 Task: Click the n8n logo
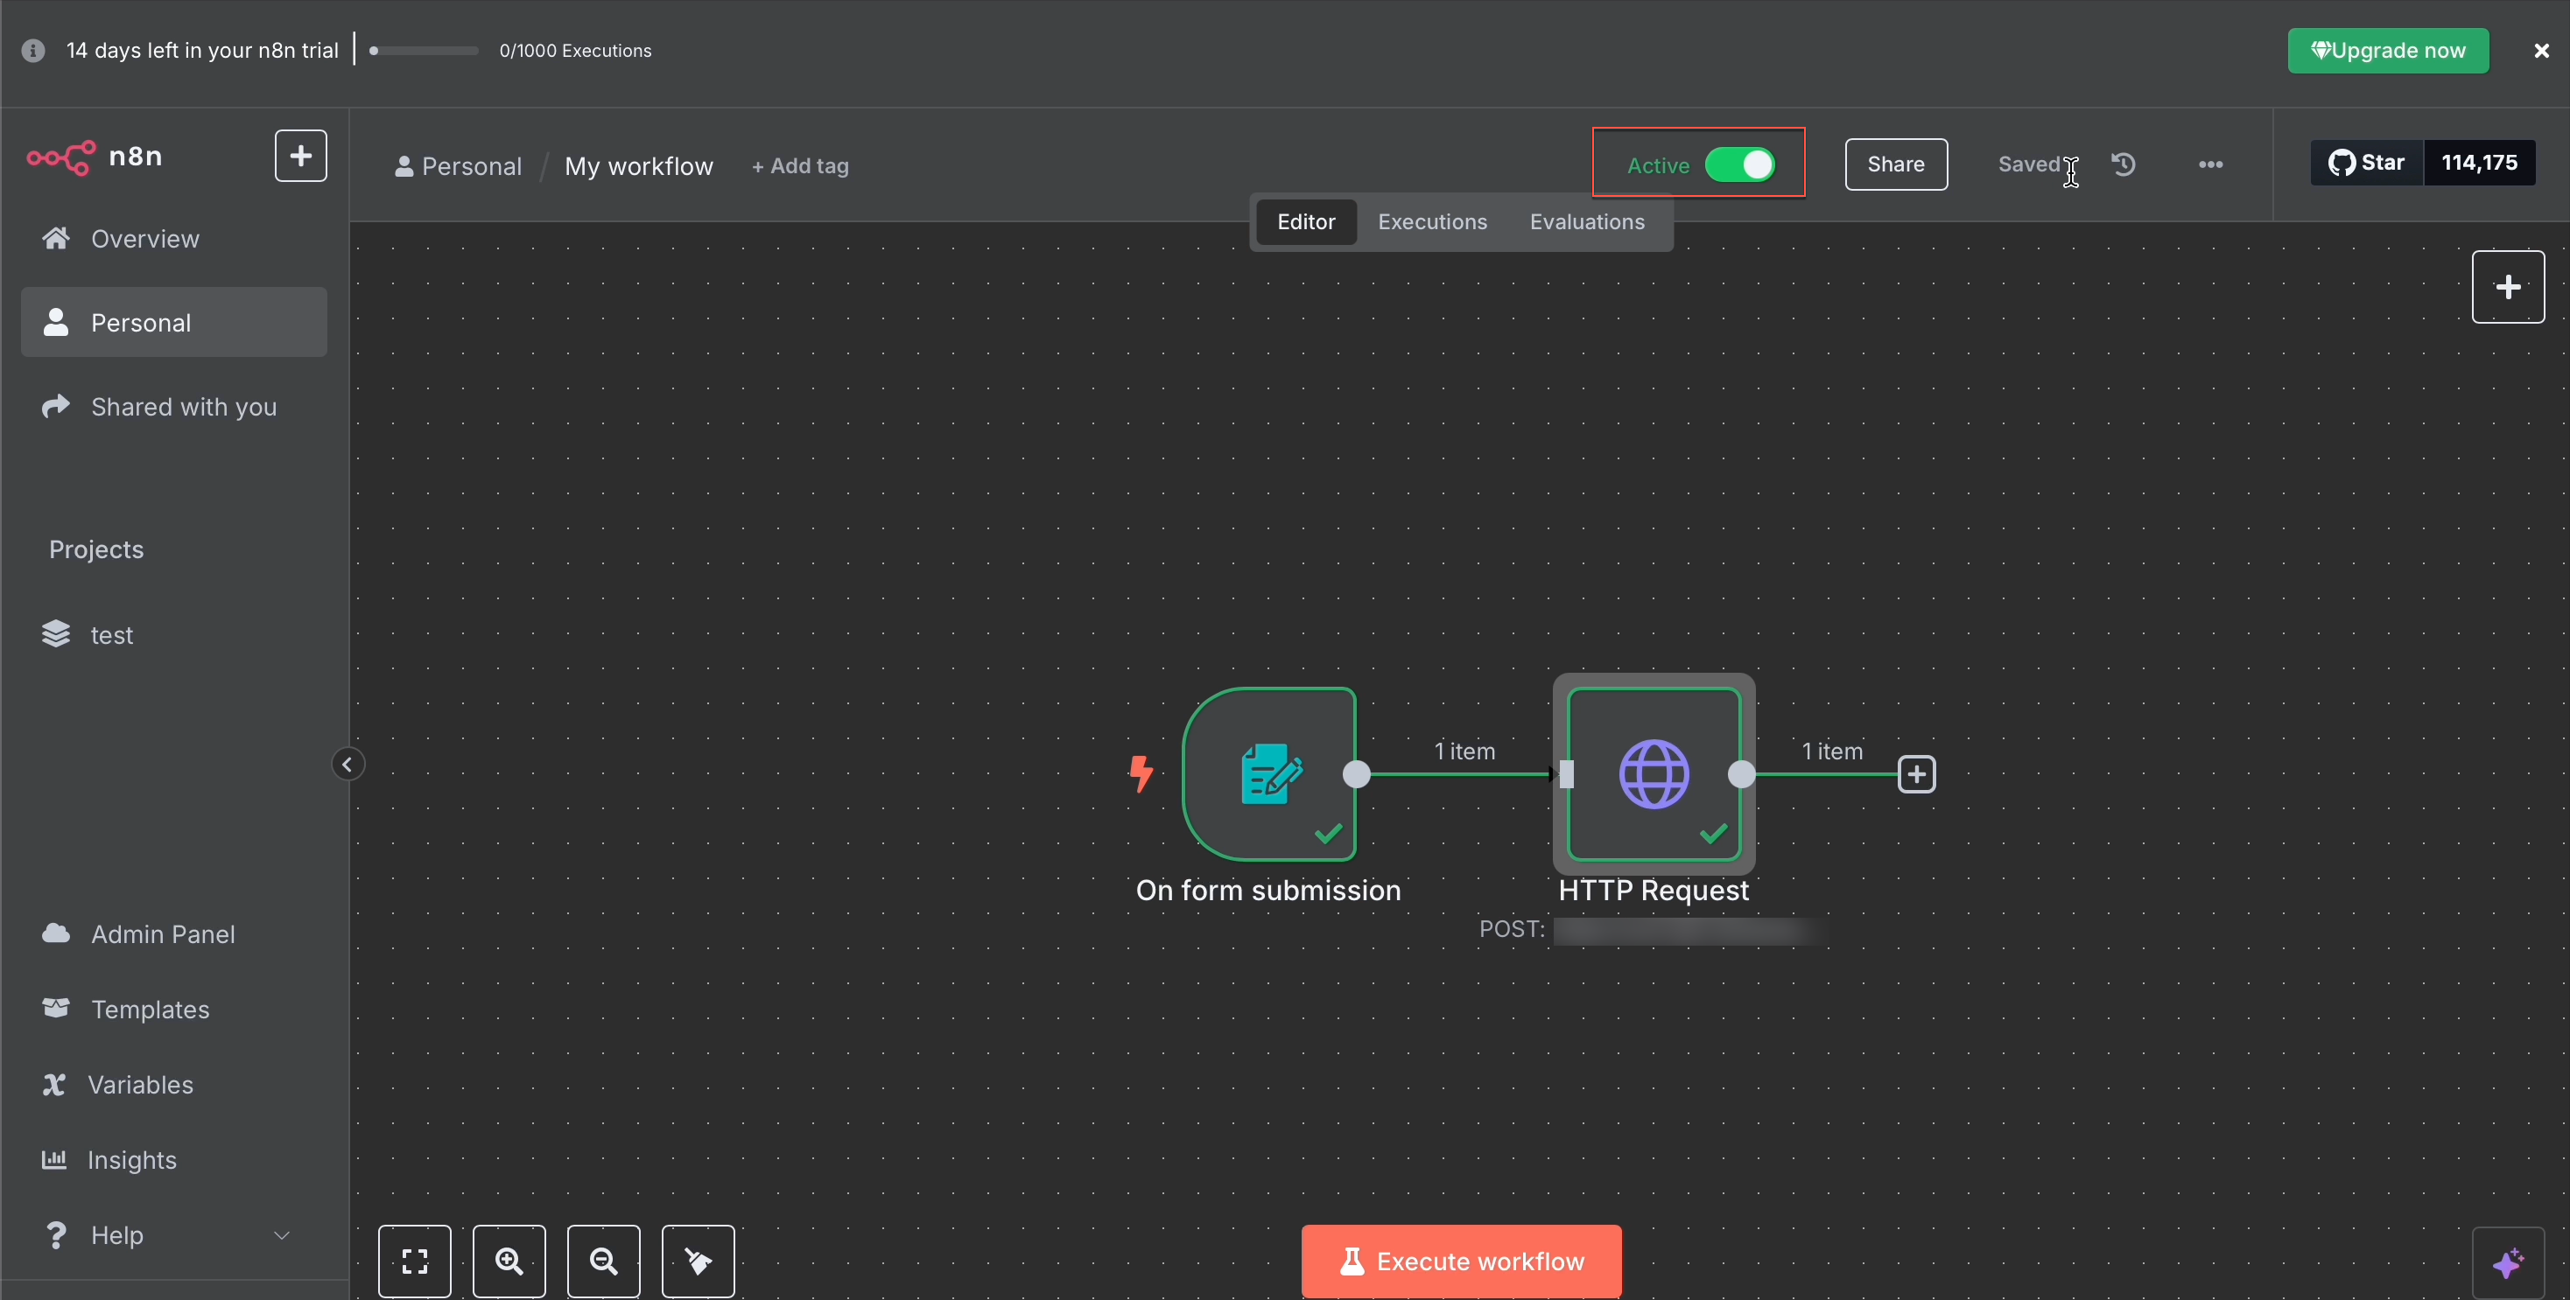(95, 157)
